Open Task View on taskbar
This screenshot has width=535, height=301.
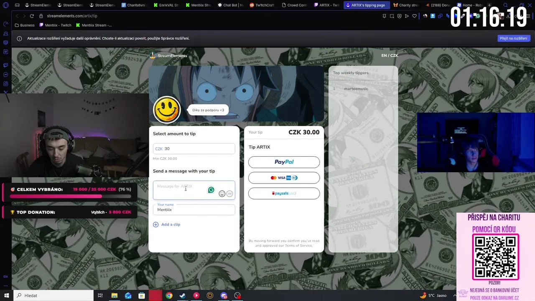coord(100,296)
